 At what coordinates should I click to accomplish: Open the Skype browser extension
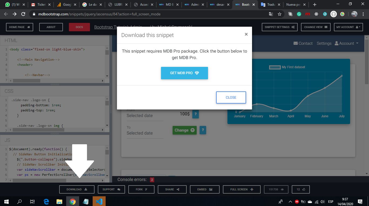point(290,14)
